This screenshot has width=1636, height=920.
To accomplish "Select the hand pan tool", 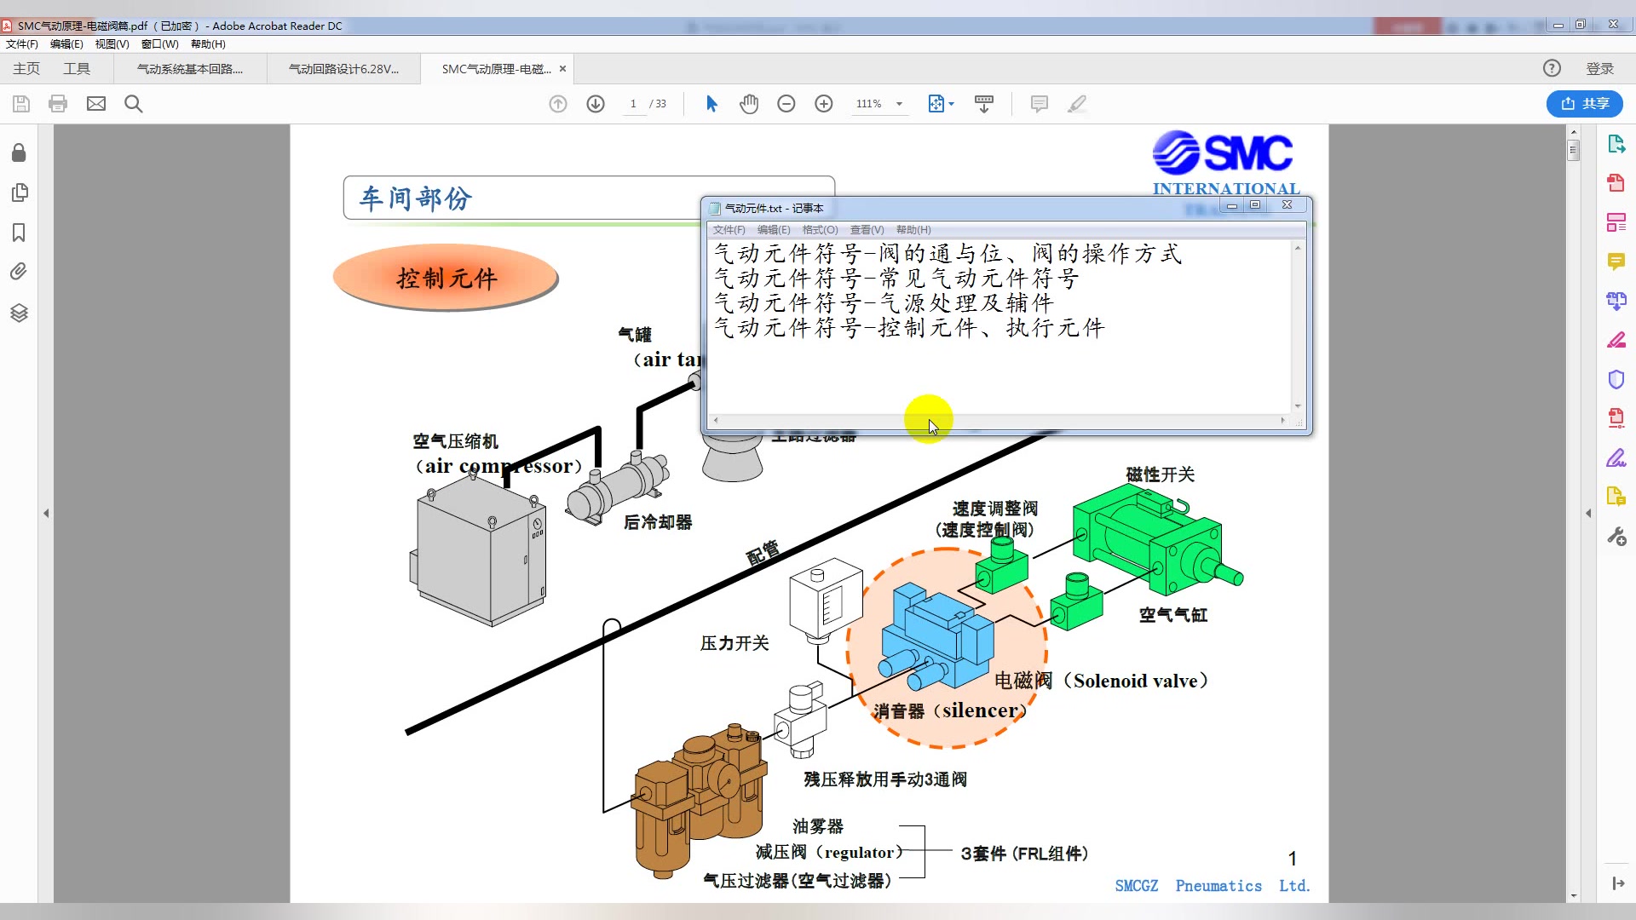I will pos(749,104).
